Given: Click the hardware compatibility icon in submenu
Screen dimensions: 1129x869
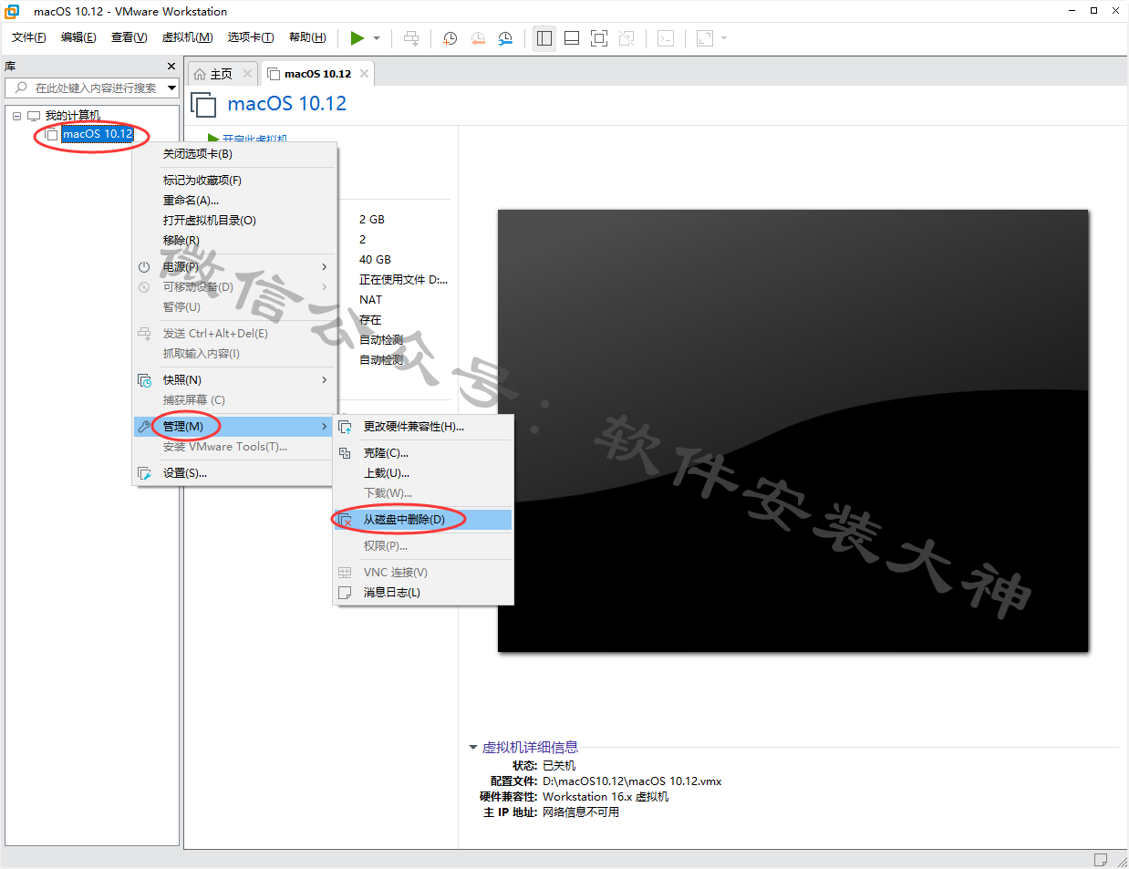Looking at the screenshot, I should point(345,427).
